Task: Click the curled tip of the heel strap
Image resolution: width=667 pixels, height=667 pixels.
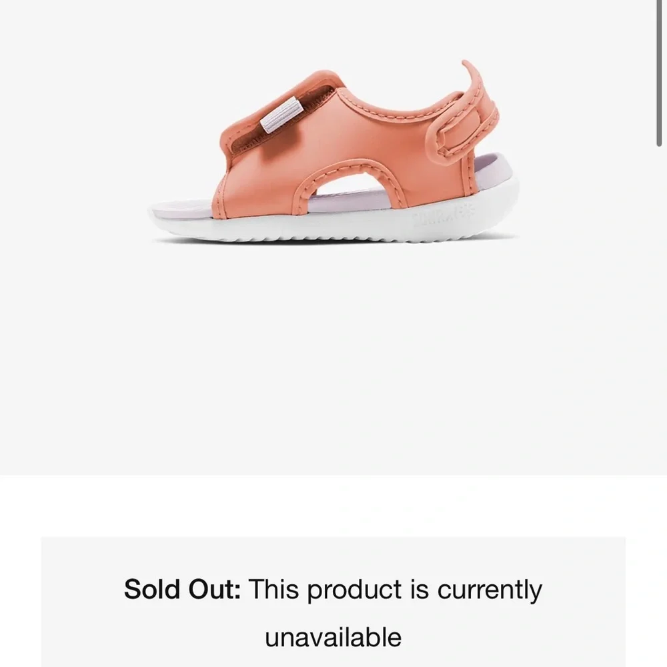Action: [469, 68]
